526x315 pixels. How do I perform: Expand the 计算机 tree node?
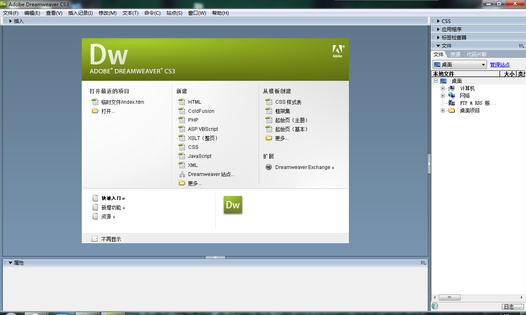(443, 89)
